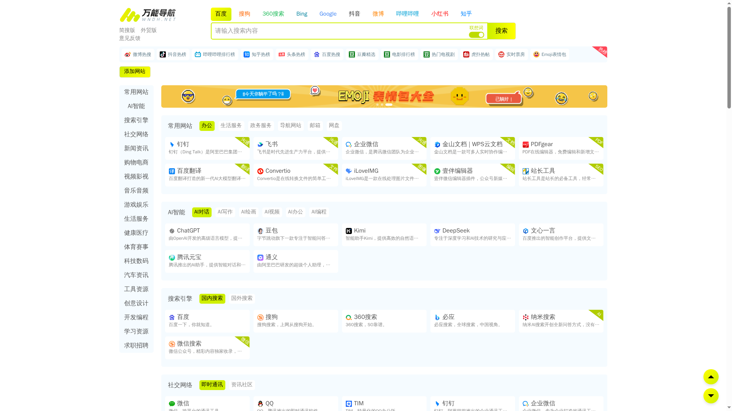This screenshot has width=732, height=411.
Task: Select the 国外搜索 category filter
Action: click(241, 298)
